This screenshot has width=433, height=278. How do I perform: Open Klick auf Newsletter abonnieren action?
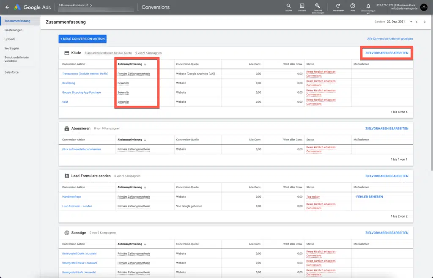tap(82, 149)
